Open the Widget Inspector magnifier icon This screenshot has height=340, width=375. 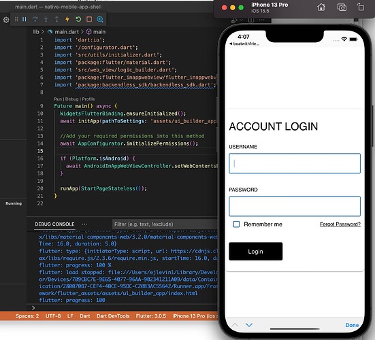pyautogui.click(x=100, y=19)
